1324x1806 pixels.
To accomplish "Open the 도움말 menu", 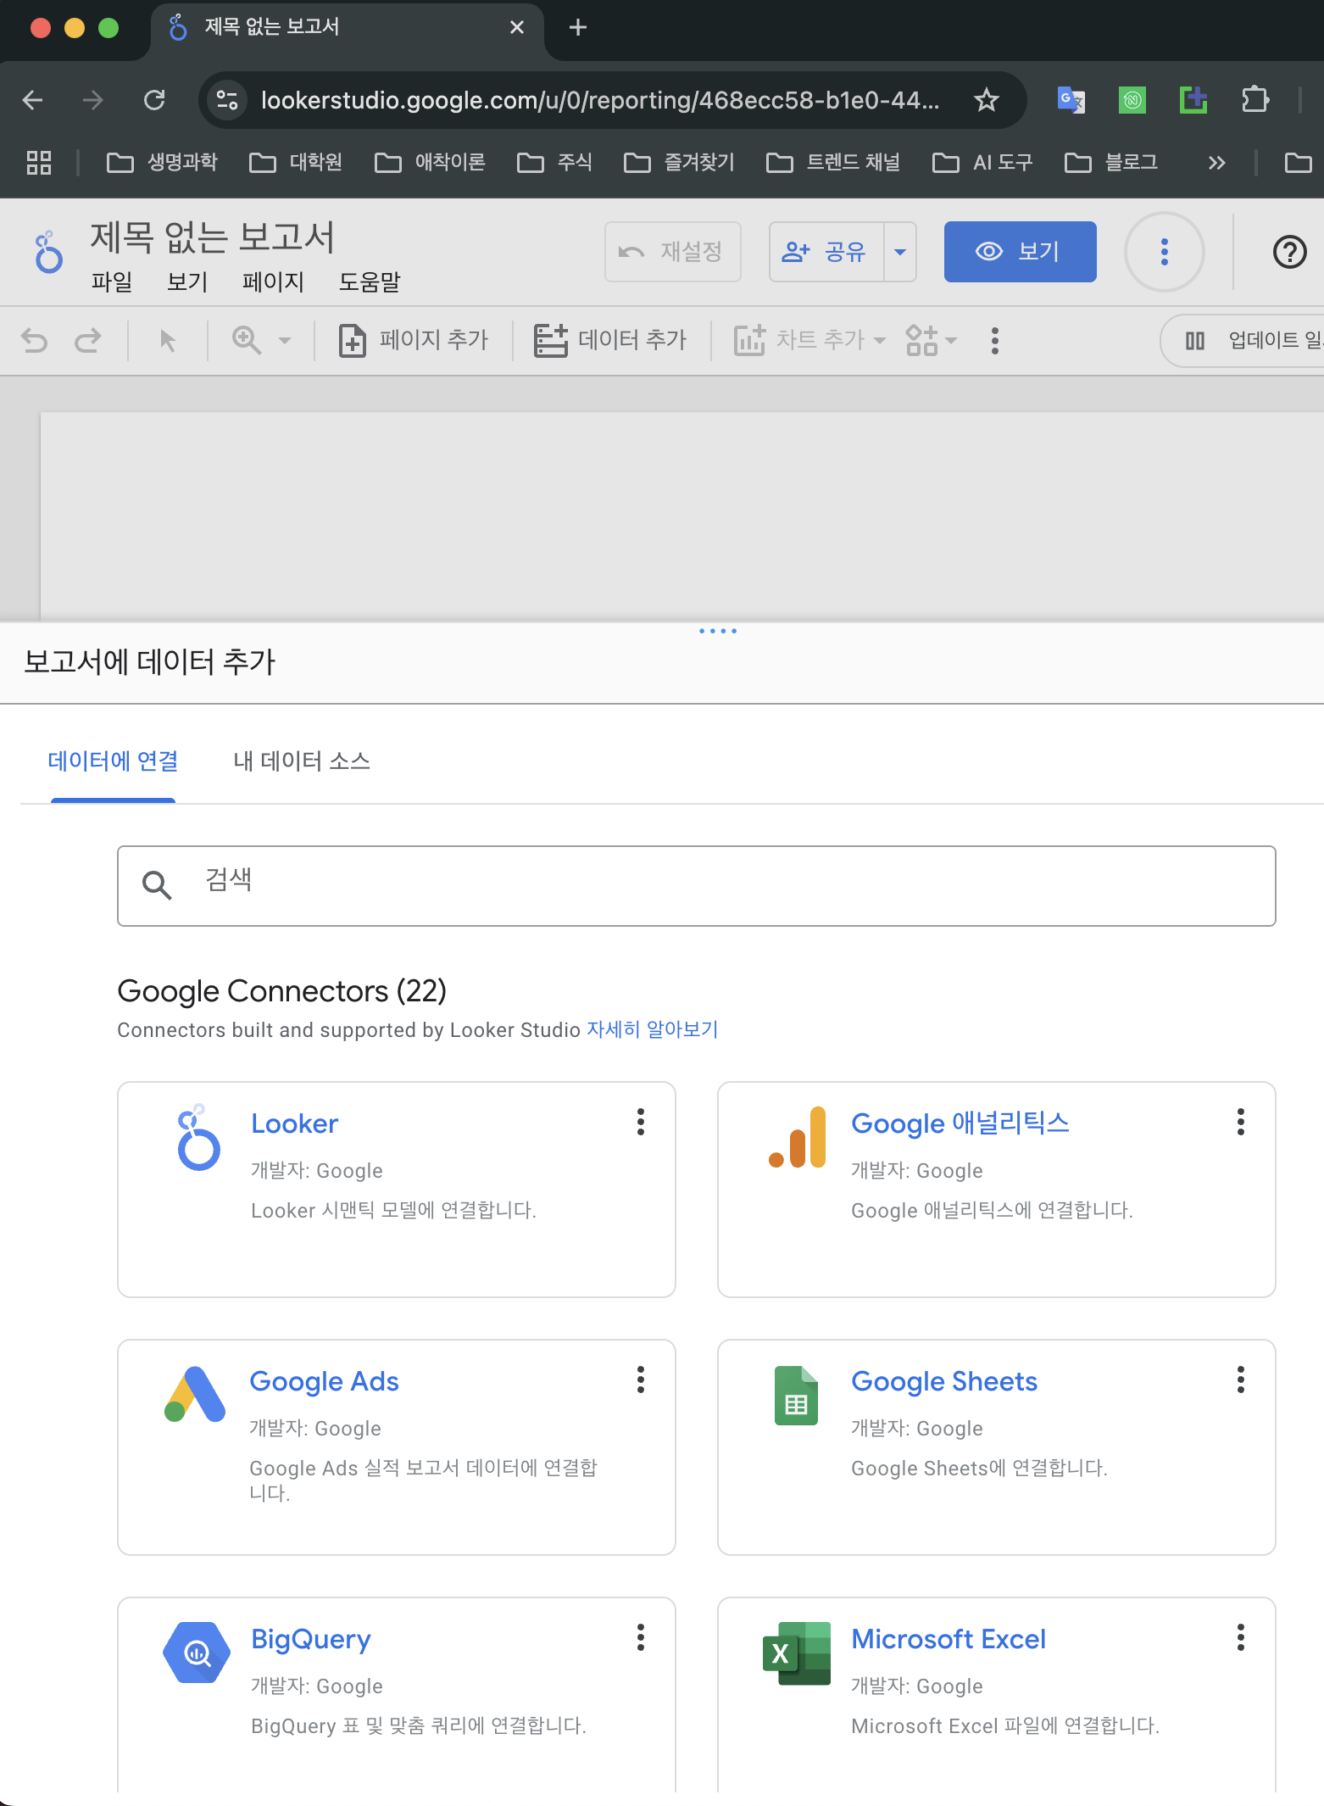I will pyautogui.click(x=370, y=281).
